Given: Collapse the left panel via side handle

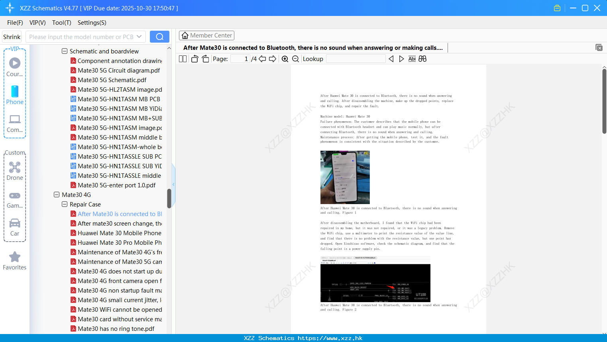Looking at the screenshot, I should click(x=173, y=185).
